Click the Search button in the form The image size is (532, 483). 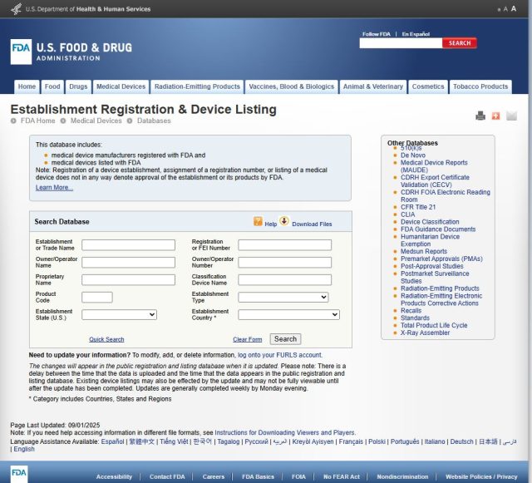(x=285, y=338)
